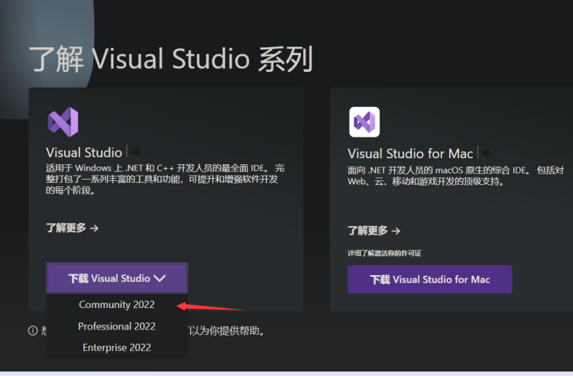Screen dimensions: 573x376
Task: Click 下载 Visual Studio for Mac button
Action: pos(429,279)
